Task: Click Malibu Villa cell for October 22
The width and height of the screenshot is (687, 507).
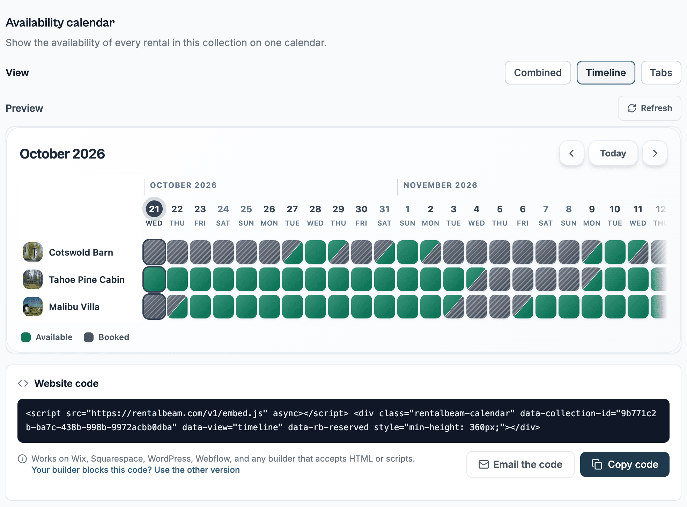Action: tap(177, 307)
